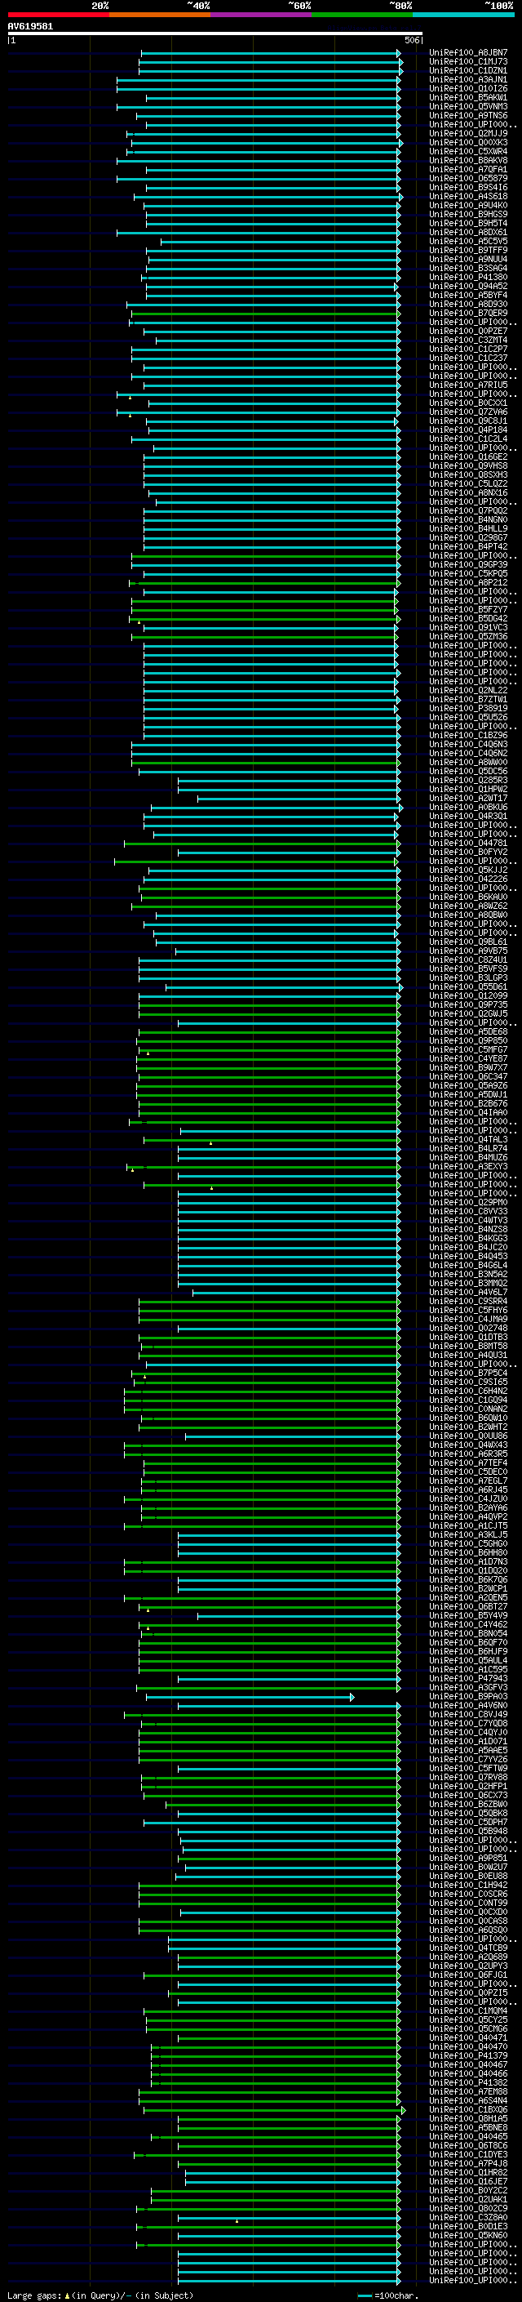Select hit label UniRef100_Q6T8C6
This screenshot has width=522, height=2302.
pos(468,2145)
